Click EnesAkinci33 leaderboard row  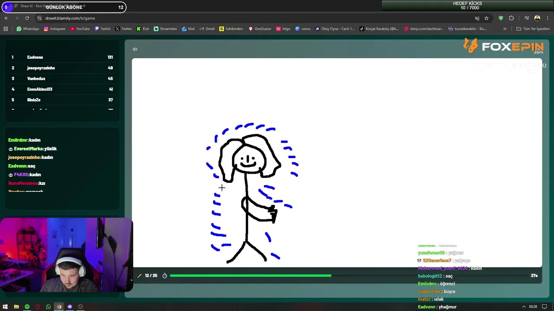tap(62, 89)
